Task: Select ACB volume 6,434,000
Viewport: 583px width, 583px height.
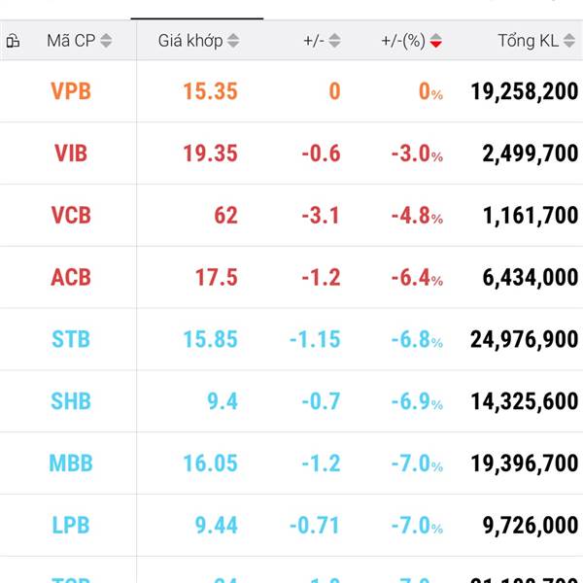Action: pos(531,277)
